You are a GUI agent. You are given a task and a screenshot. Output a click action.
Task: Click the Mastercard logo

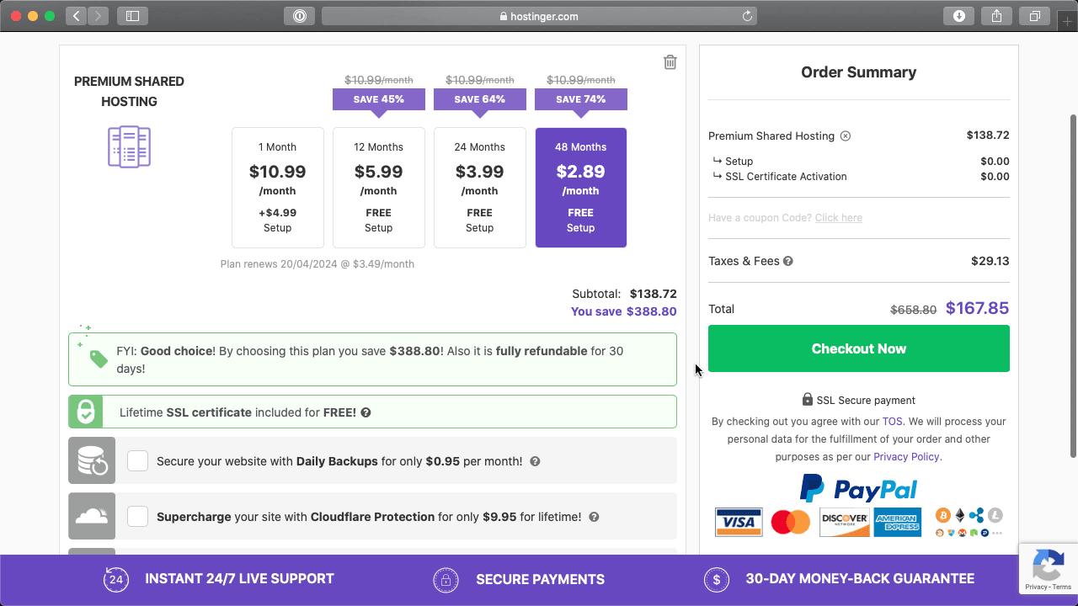790,522
